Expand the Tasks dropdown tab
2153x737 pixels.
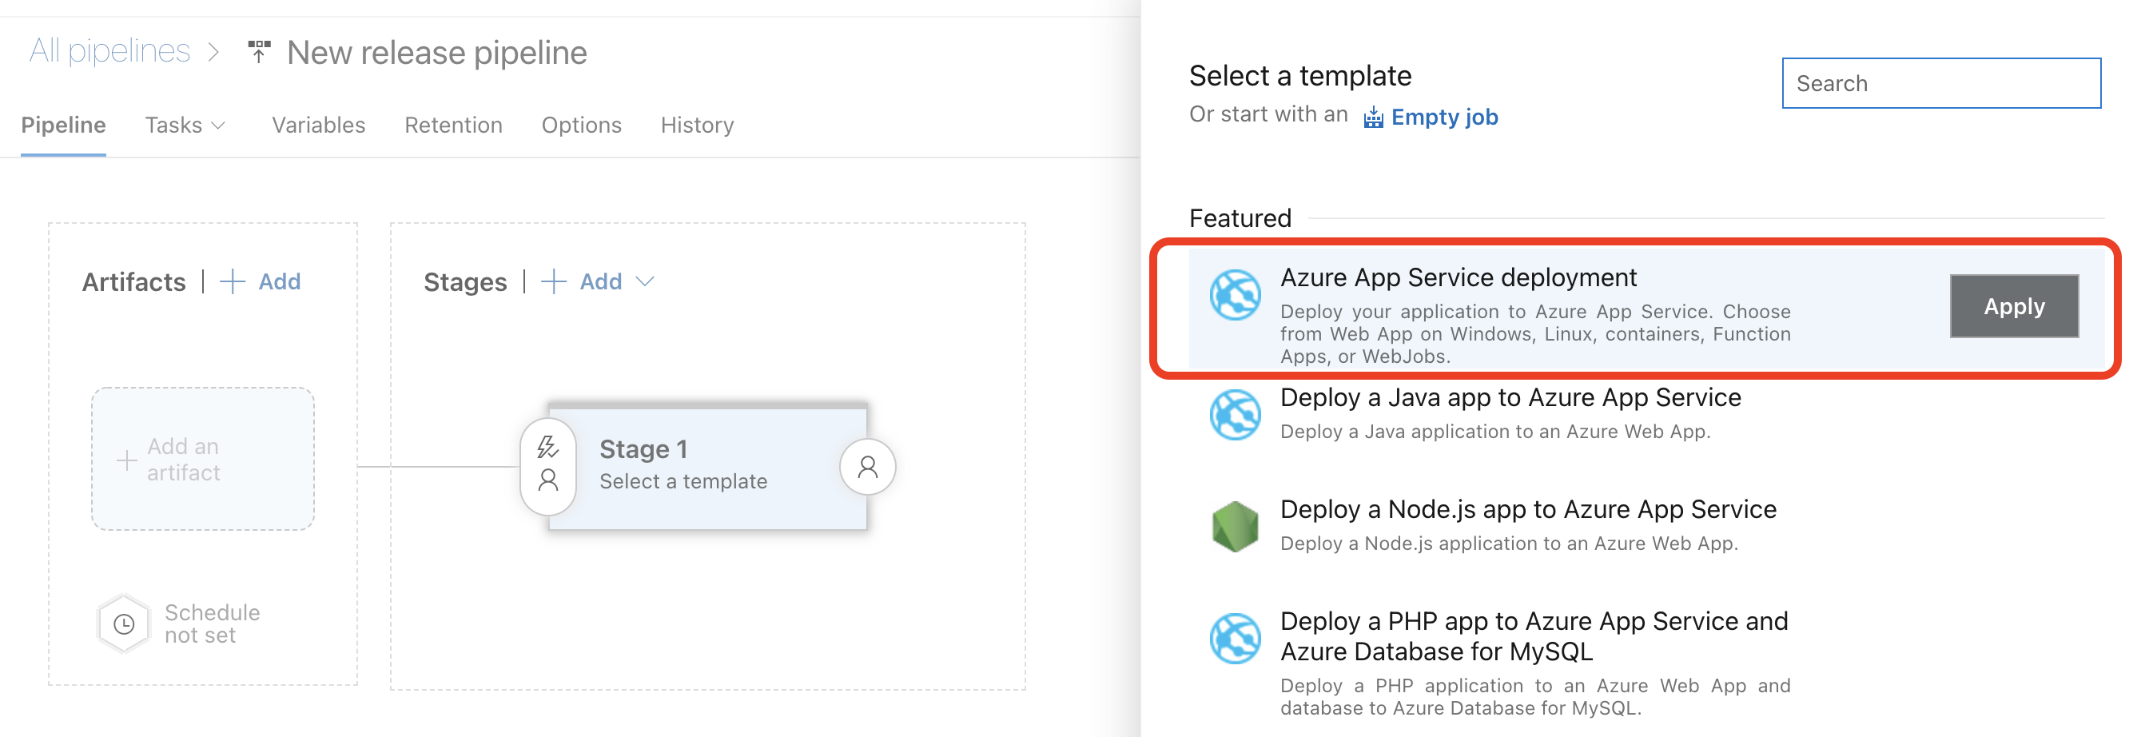click(x=185, y=125)
